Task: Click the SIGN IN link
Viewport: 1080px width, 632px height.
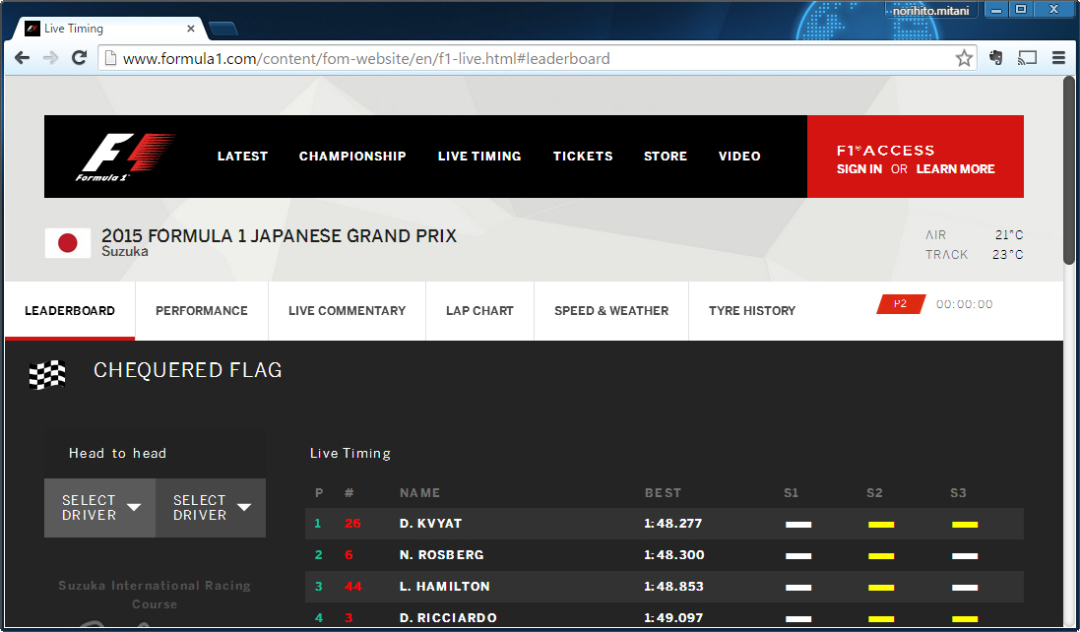Action: click(x=858, y=169)
